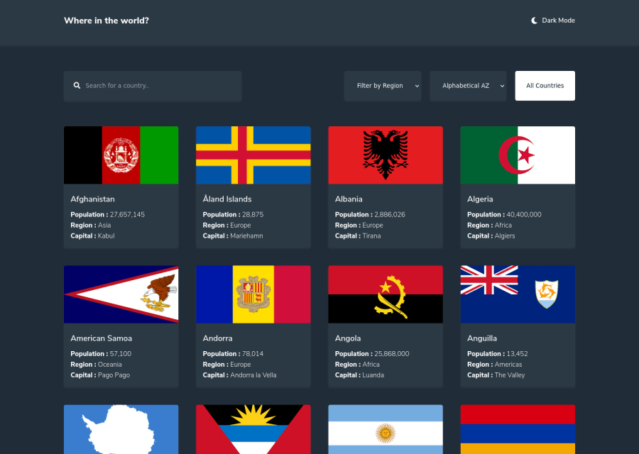Screen dimensions: 639x454
Task: Open the Afghanistan flag image
Action: point(121,155)
